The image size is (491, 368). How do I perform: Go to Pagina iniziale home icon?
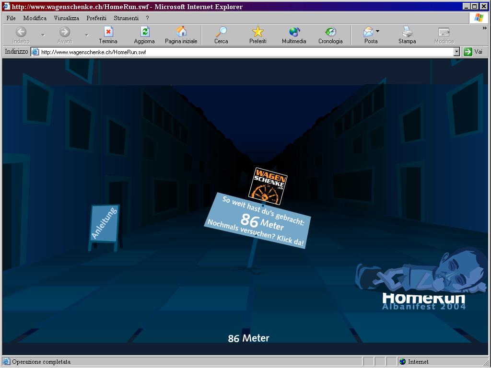coord(181,32)
